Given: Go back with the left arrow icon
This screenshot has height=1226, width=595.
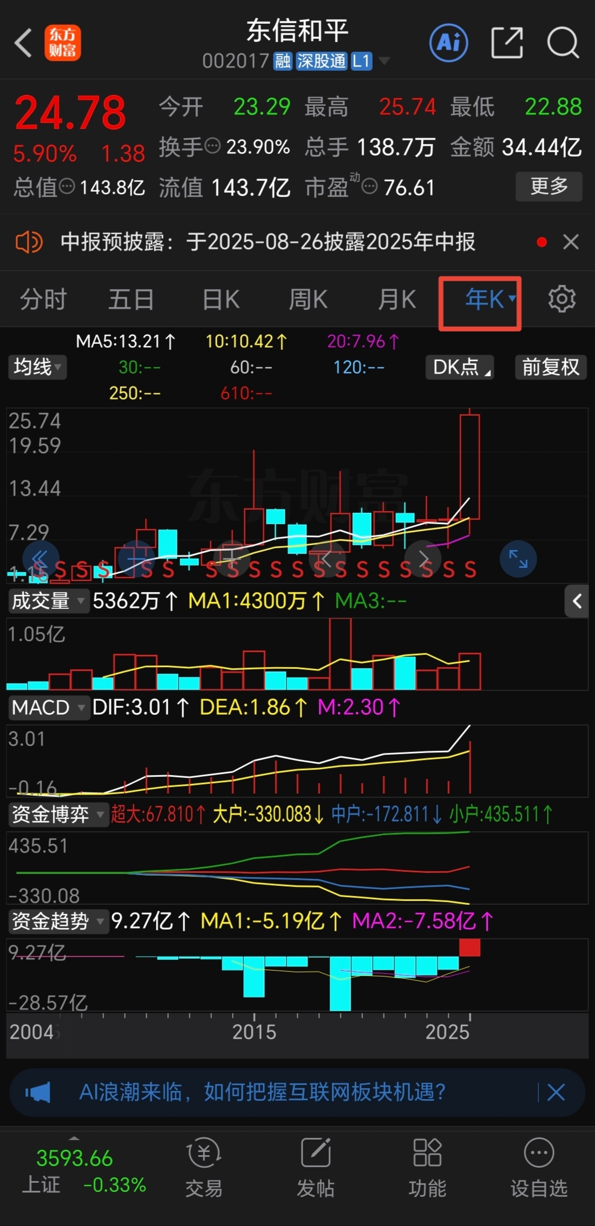Looking at the screenshot, I should pyautogui.click(x=23, y=43).
